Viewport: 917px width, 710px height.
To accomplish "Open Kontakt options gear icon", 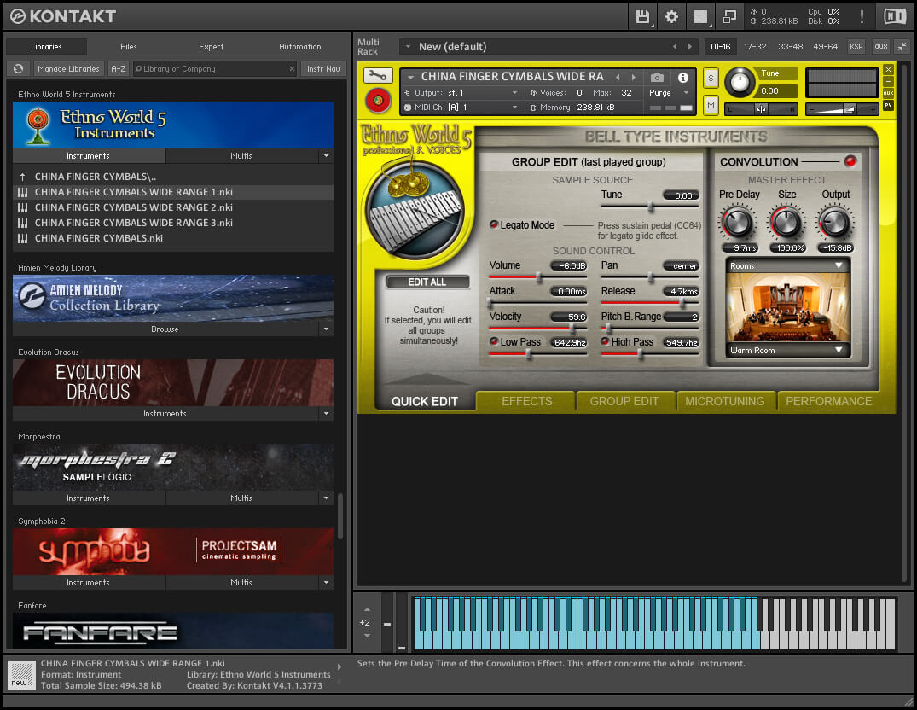I will pyautogui.click(x=671, y=16).
